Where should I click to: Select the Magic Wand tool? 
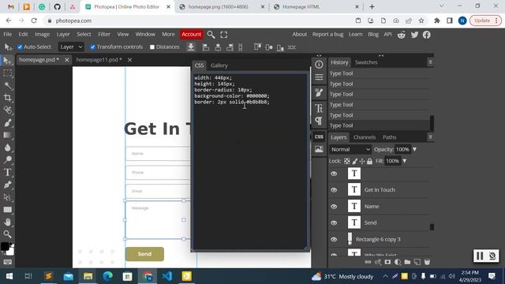(x=7, y=85)
